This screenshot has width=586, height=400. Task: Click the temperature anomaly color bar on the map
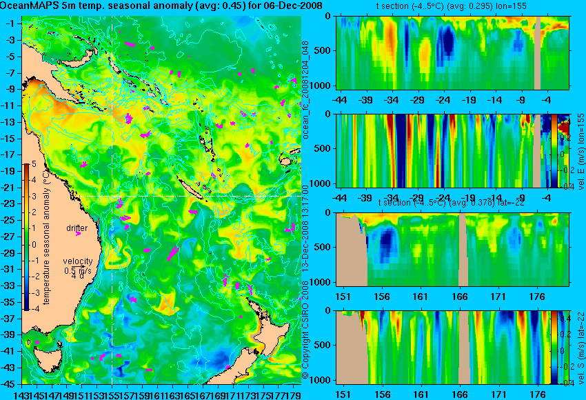tap(27, 237)
